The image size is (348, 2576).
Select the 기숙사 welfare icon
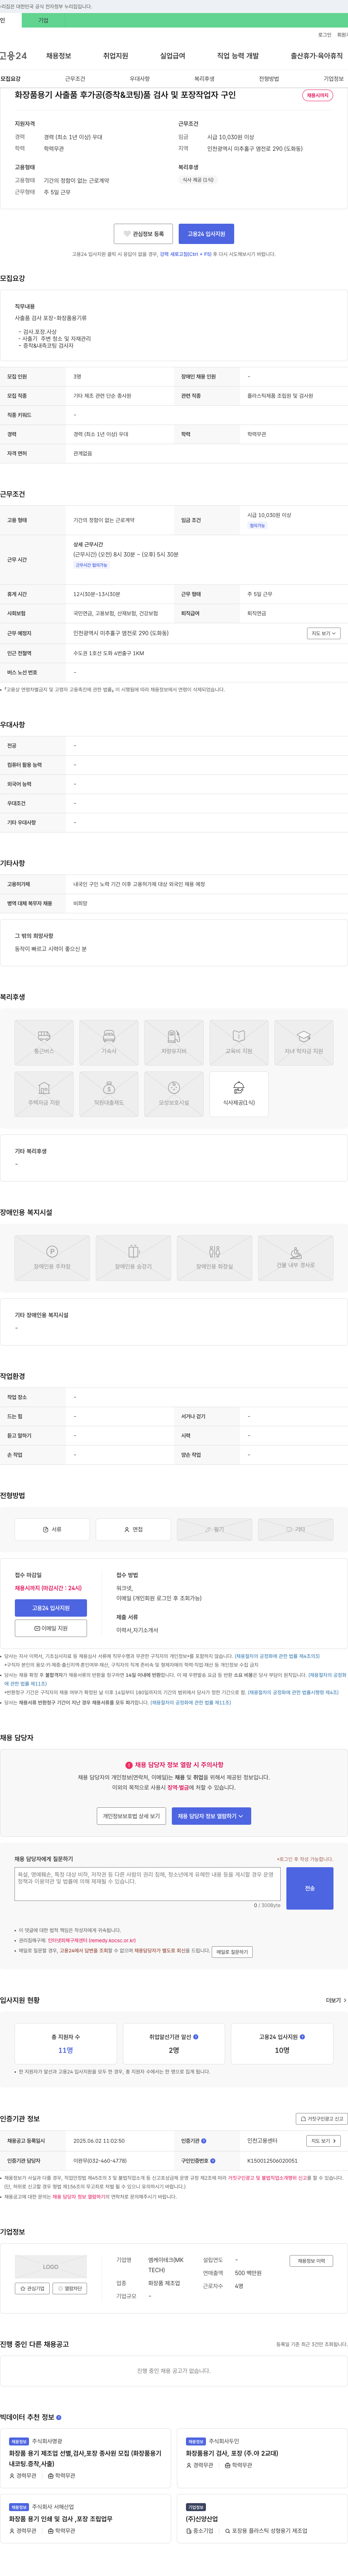[x=109, y=1043]
